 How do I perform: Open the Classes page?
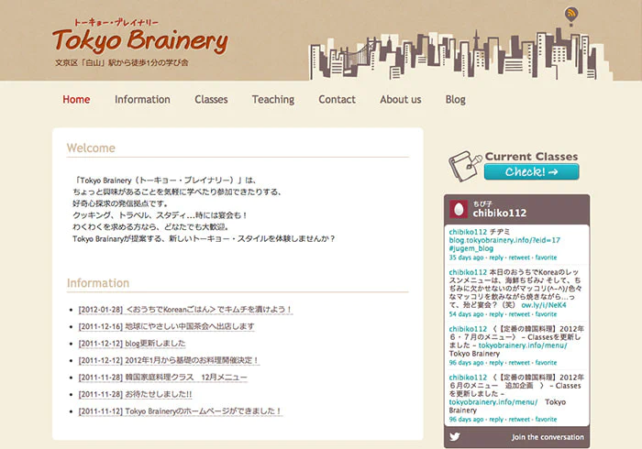tap(211, 99)
